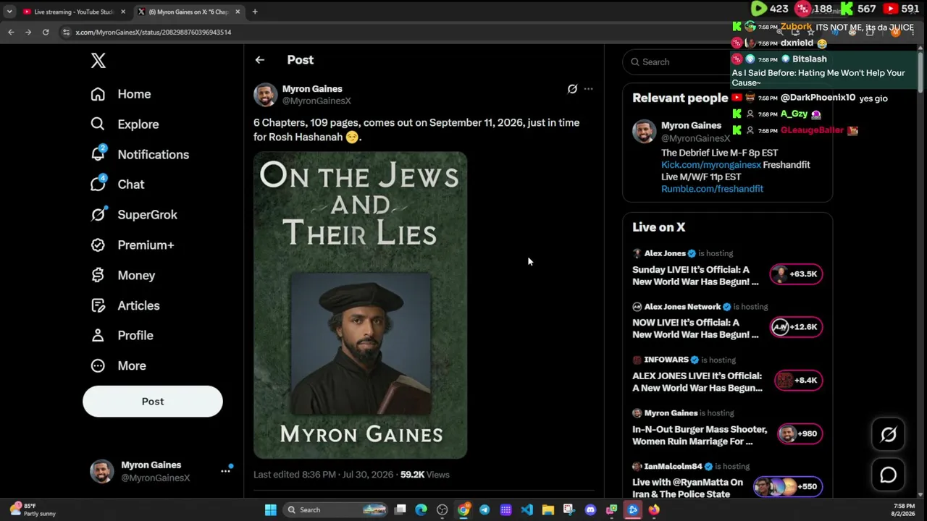The height and width of the screenshot is (521, 927).
Task: Click the @MyronGainesX handle in post header
Action: 316,101
